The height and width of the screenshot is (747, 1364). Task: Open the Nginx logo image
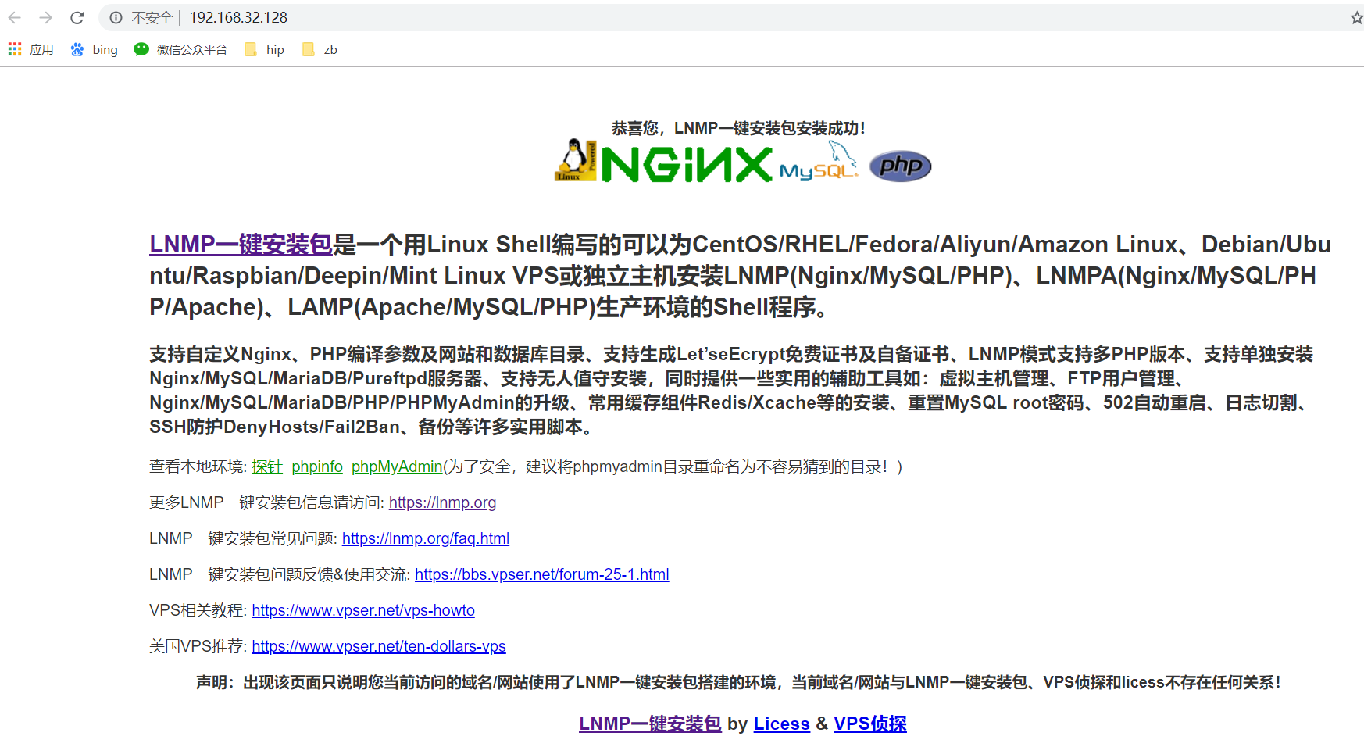tap(687, 164)
